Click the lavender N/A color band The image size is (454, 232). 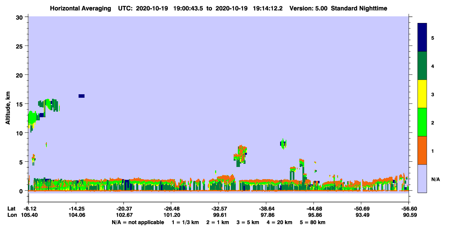click(422, 178)
